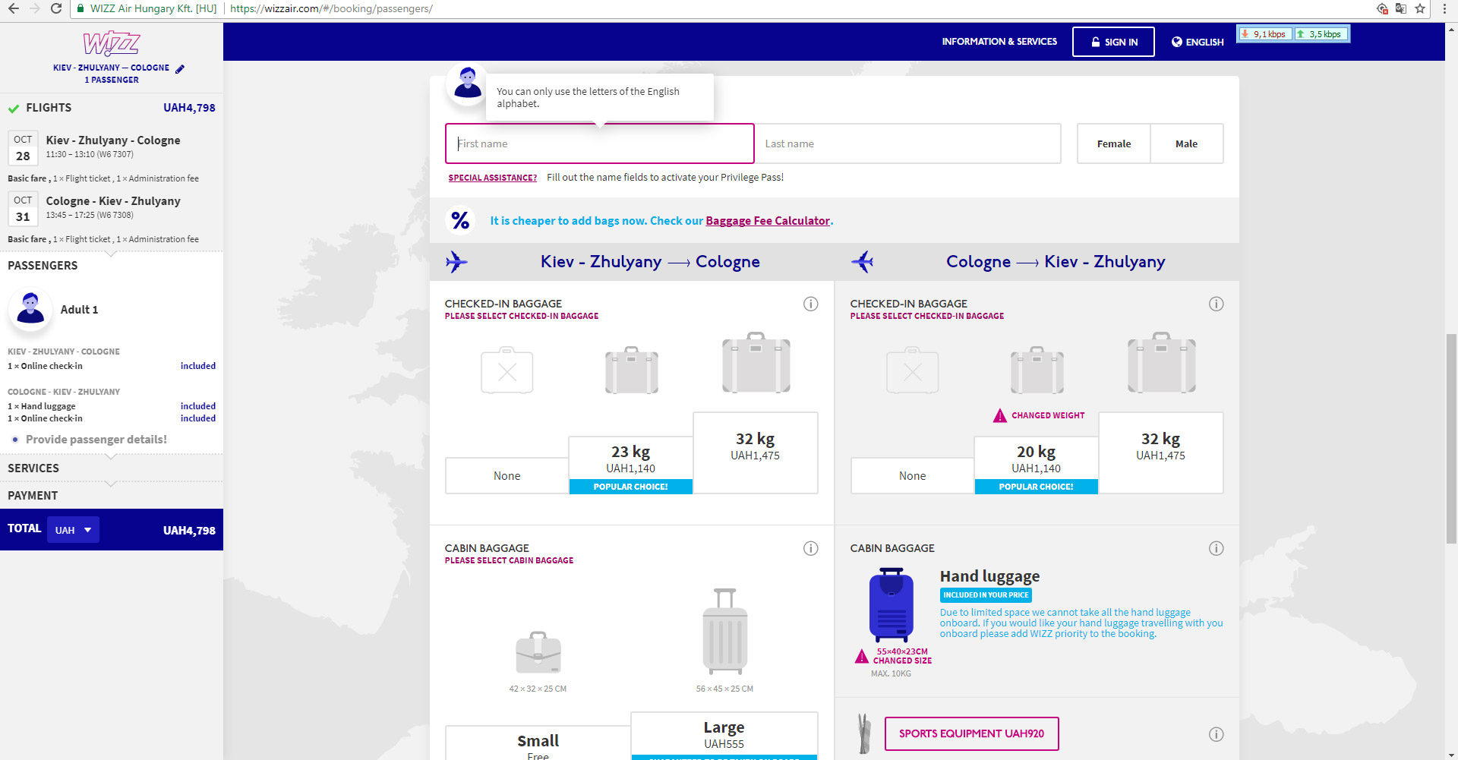Select Small free cabin bag
The image size is (1458, 760).
(x=538, y=743)
